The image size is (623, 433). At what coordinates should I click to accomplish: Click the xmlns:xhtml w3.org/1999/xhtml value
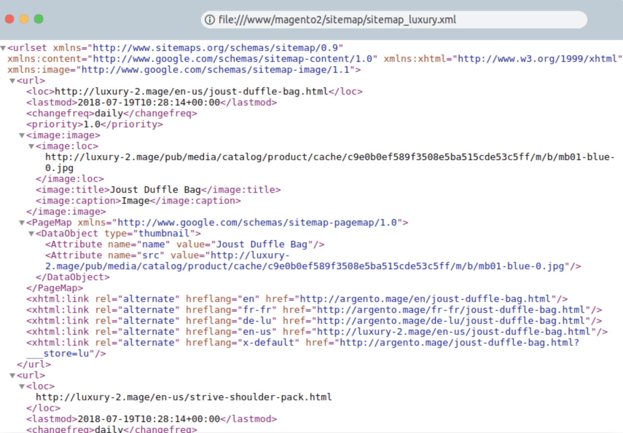(537, 59)
